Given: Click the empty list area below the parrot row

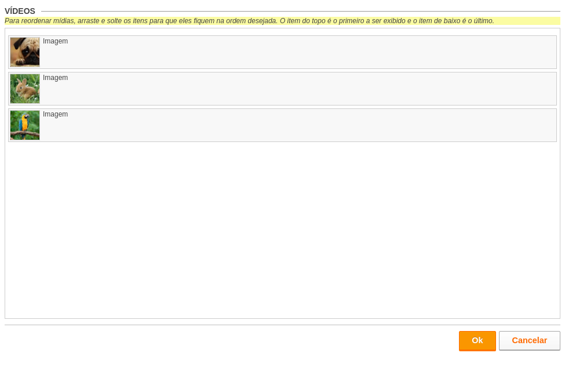Looking at the screenshot, I should (283, 230).
